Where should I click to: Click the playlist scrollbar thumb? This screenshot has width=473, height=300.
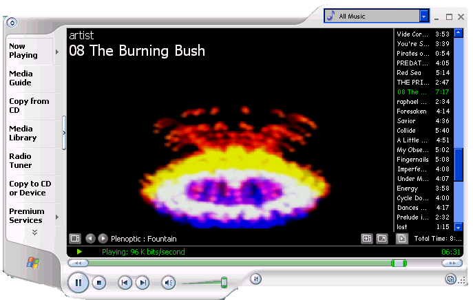[459, 164]
